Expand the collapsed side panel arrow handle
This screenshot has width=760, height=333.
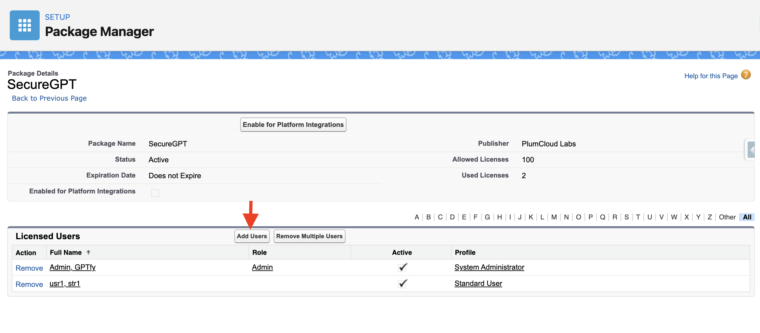point(751,150)
